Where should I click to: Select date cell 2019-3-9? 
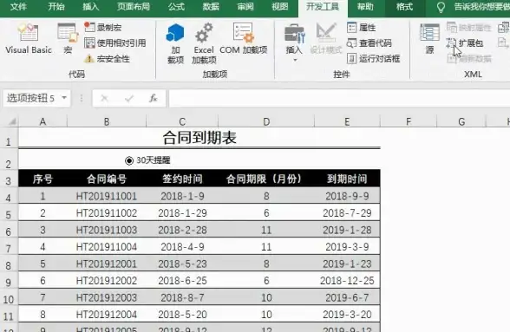(347, 247)
